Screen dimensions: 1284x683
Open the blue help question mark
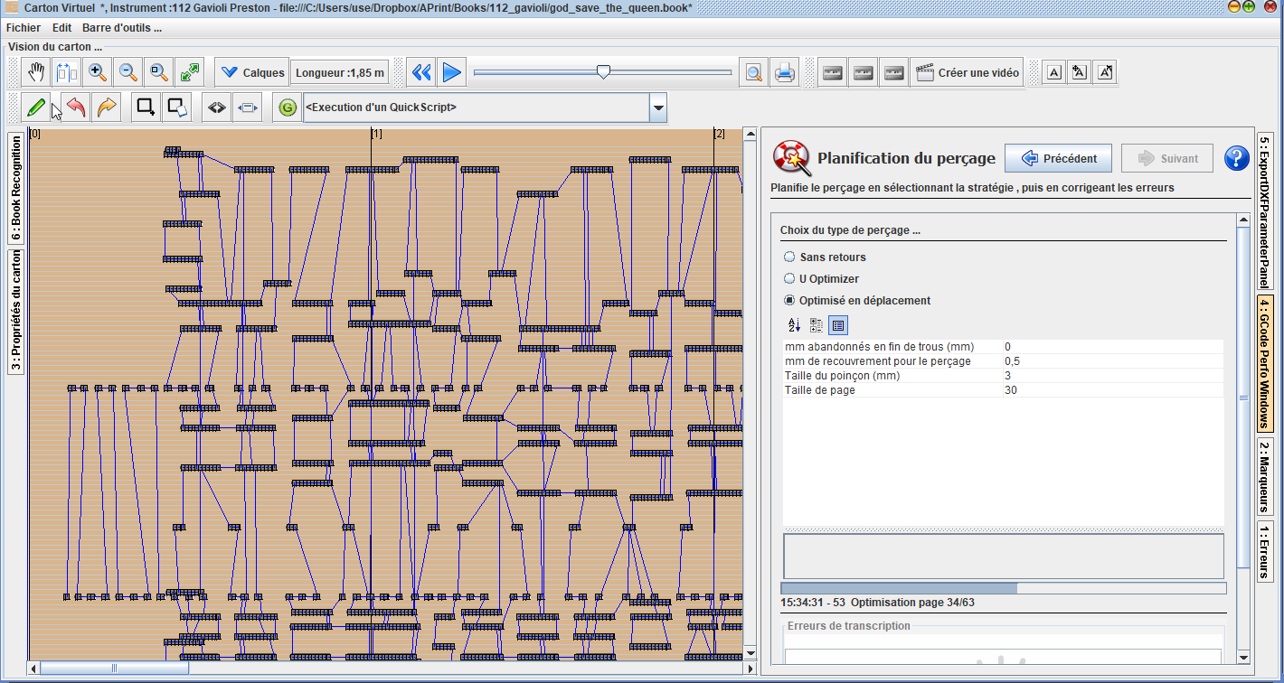coord(1236,158)
